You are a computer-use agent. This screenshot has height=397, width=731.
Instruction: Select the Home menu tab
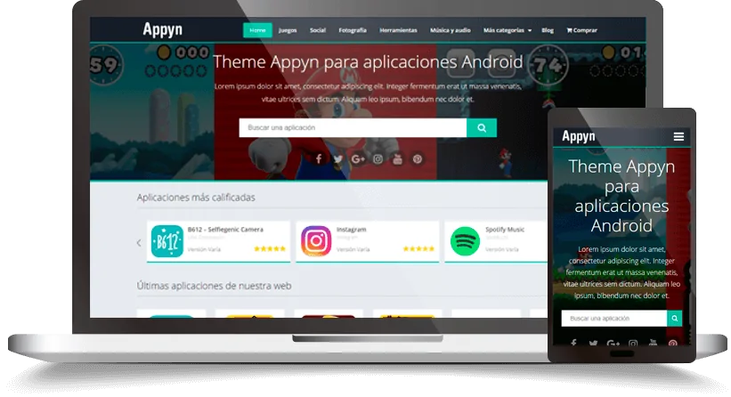click(257, 30)
